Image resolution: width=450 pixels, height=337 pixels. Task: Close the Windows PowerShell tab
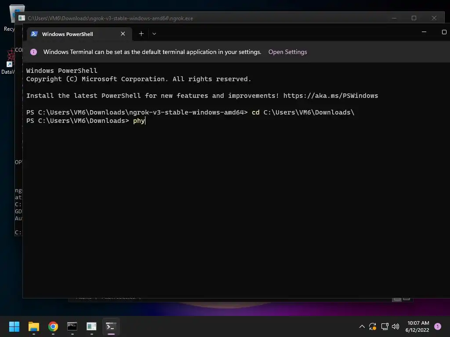[x=123, y=34]
